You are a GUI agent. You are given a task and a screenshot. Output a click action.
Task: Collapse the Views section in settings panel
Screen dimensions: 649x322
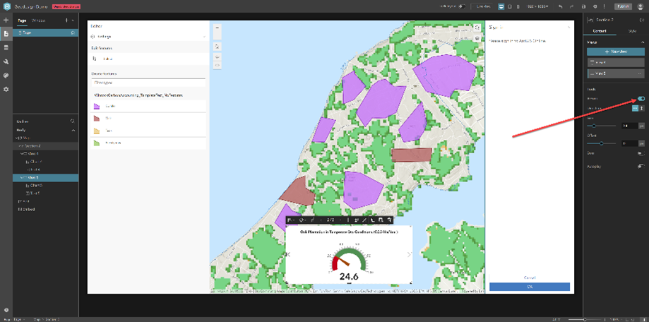point(643,42)
